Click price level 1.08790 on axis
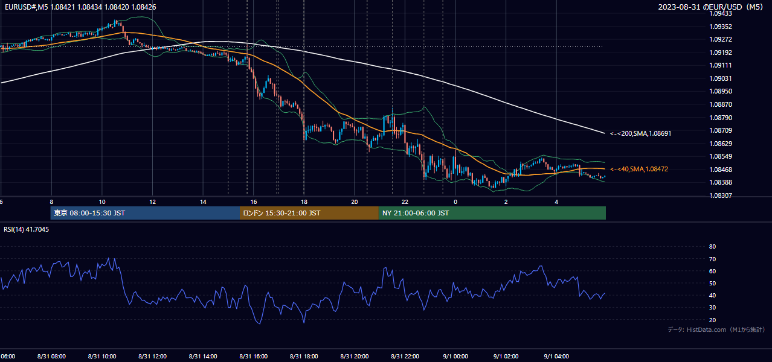This screenshot has width=772, height=362. tap(721, 118)
